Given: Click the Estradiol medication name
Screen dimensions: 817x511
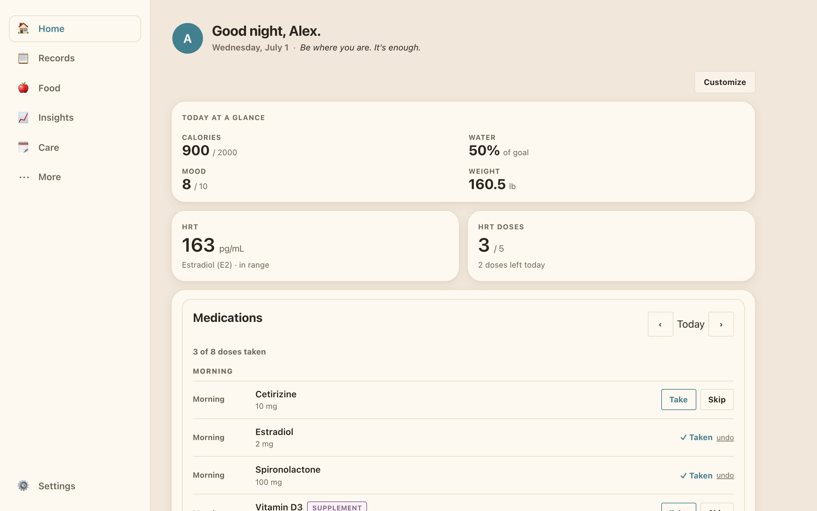Looking at the screenshot, I should pos(274,432).
